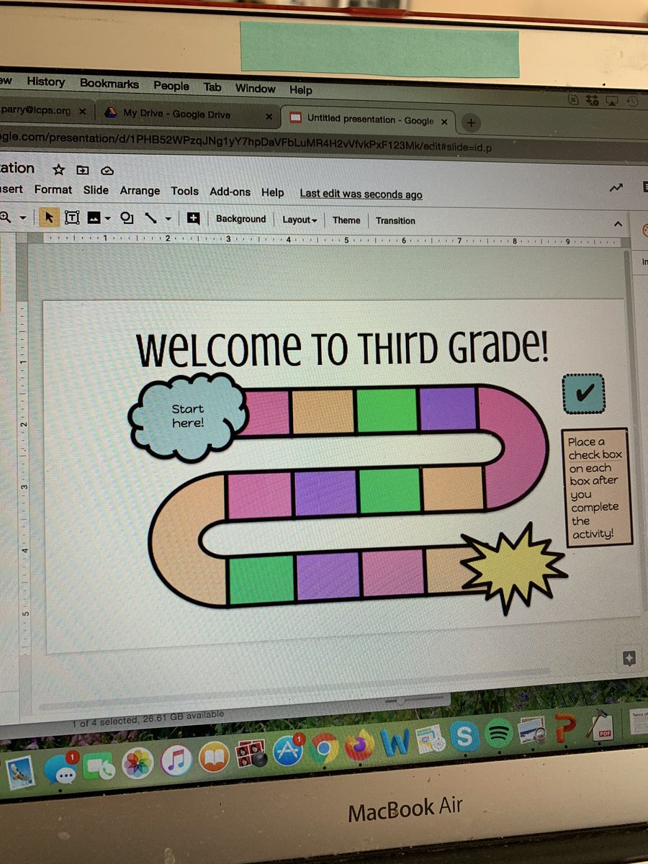Select the Shape tool

127,217
